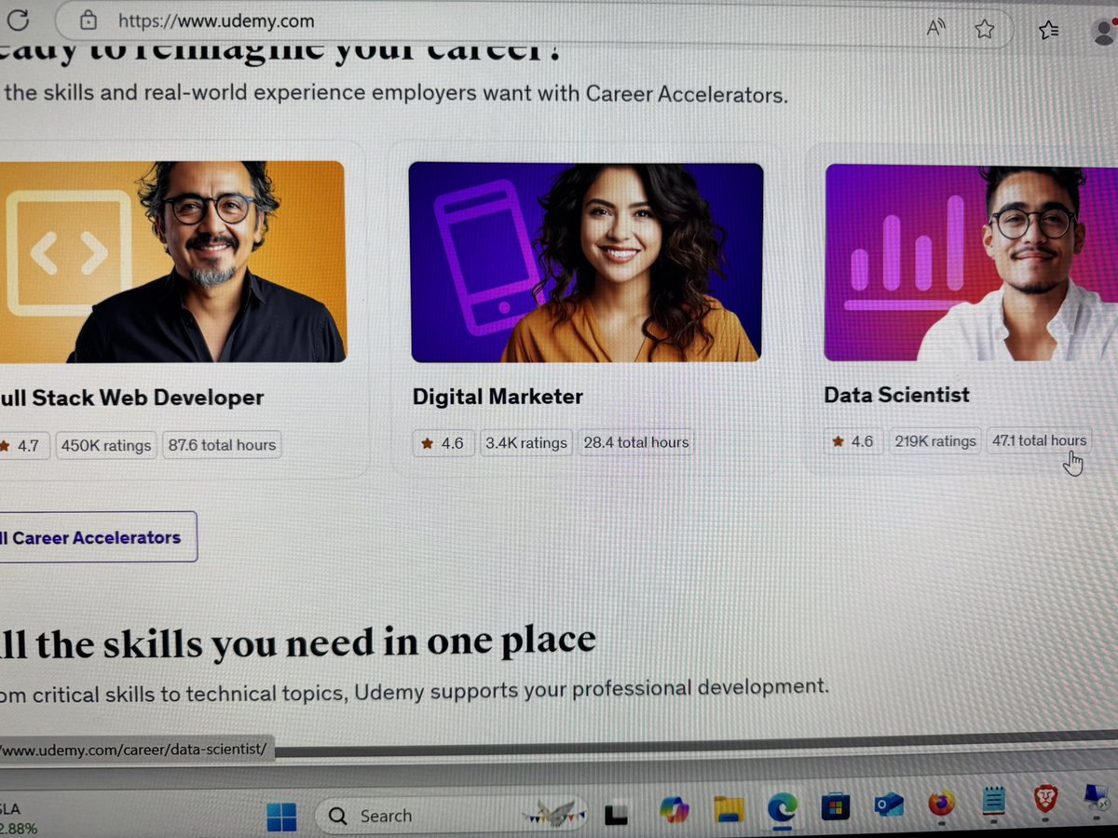
Task: Reload the page with the refresh icon
Action: 18,20
